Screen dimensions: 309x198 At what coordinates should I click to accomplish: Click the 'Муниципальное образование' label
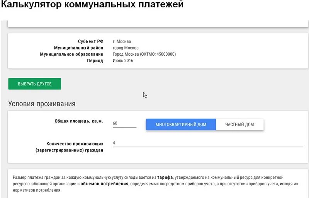click(x=71, y=54)
